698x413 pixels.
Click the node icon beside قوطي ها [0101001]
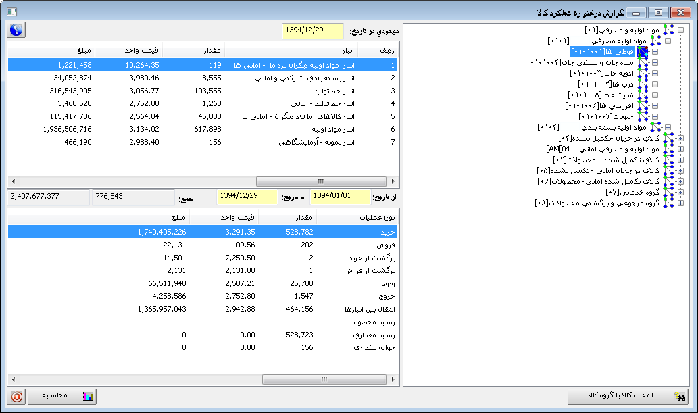[643, 51]
